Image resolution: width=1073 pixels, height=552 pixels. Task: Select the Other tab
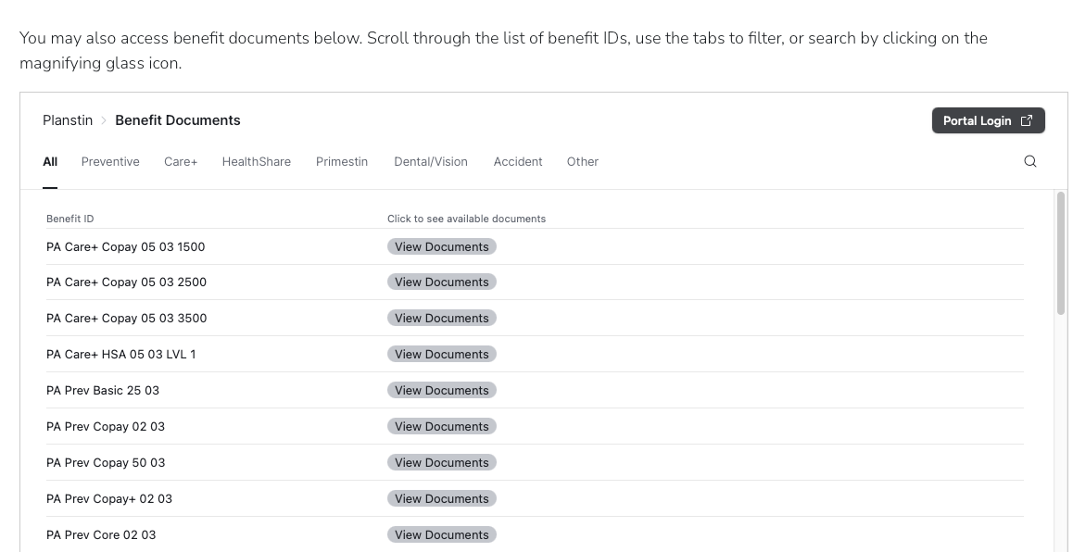[582, 161]
